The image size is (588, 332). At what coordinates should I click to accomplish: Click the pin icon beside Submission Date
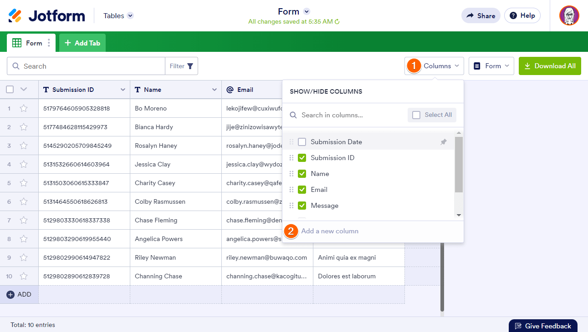point(444,142)
